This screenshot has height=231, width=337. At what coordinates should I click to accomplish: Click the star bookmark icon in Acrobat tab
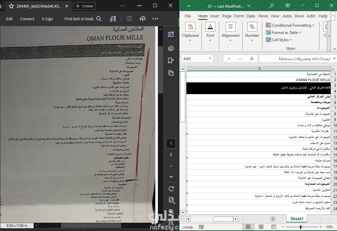pos(11,6)
